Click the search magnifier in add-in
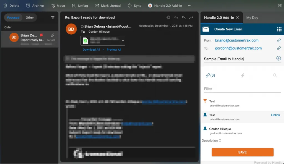284x164 pixels. 275,75
